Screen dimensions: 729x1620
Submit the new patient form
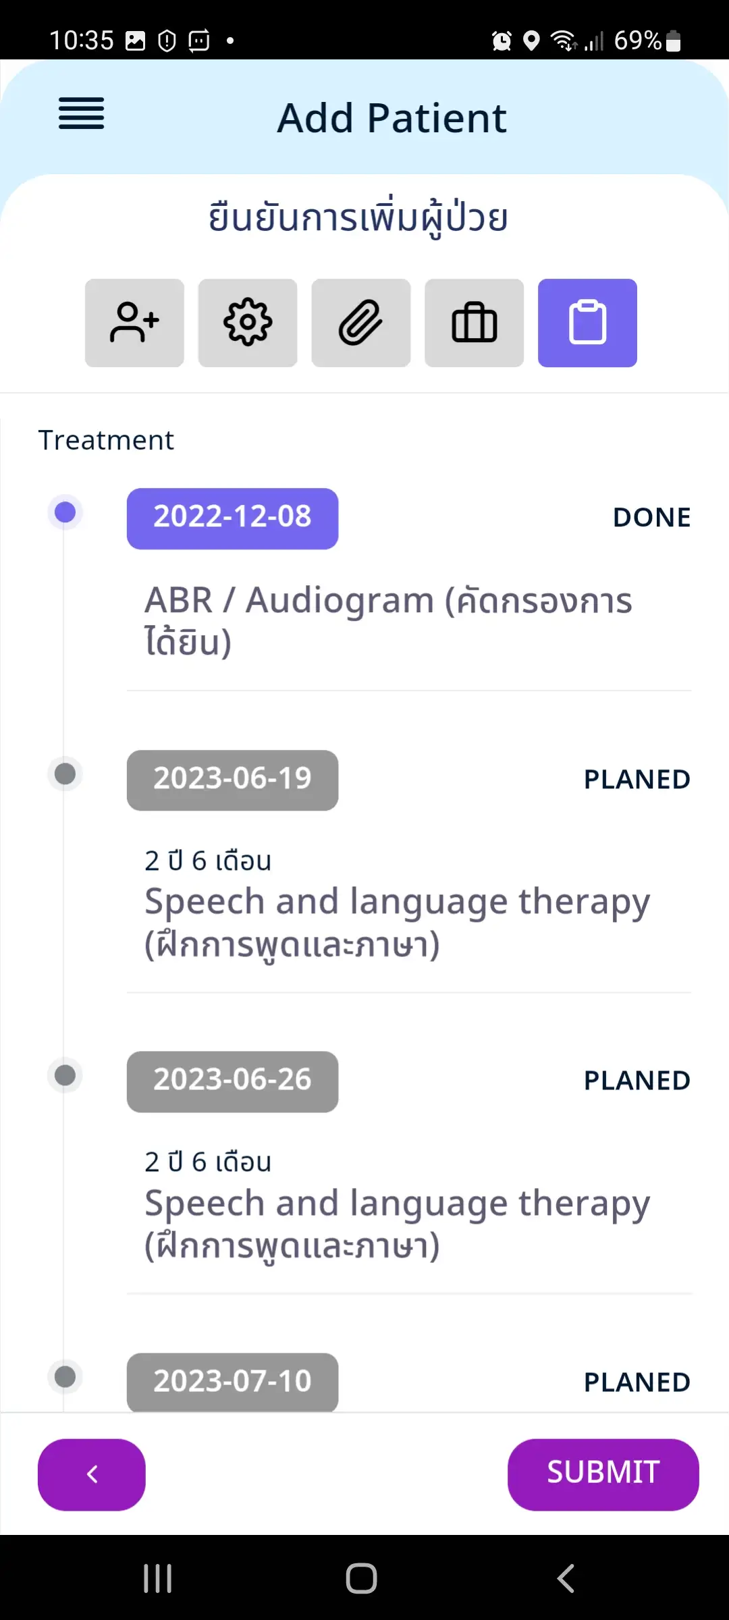603,1474
